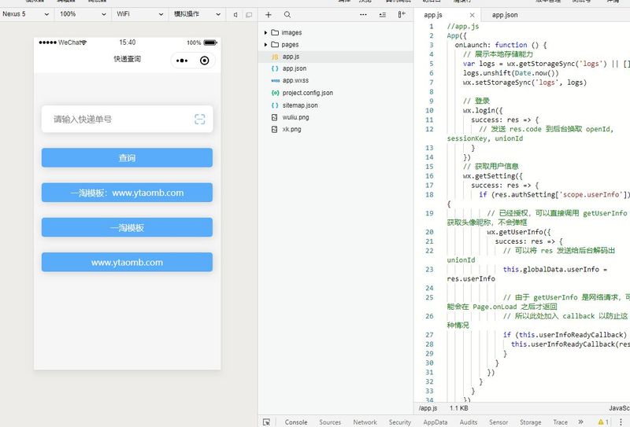Open the Network debugger tab
This screenshot has height=427, width=630.
tap(365, 422)
